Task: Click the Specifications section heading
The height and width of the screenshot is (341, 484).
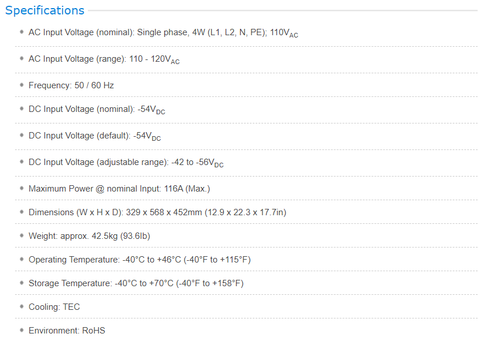Action: (x=45, y=10)
